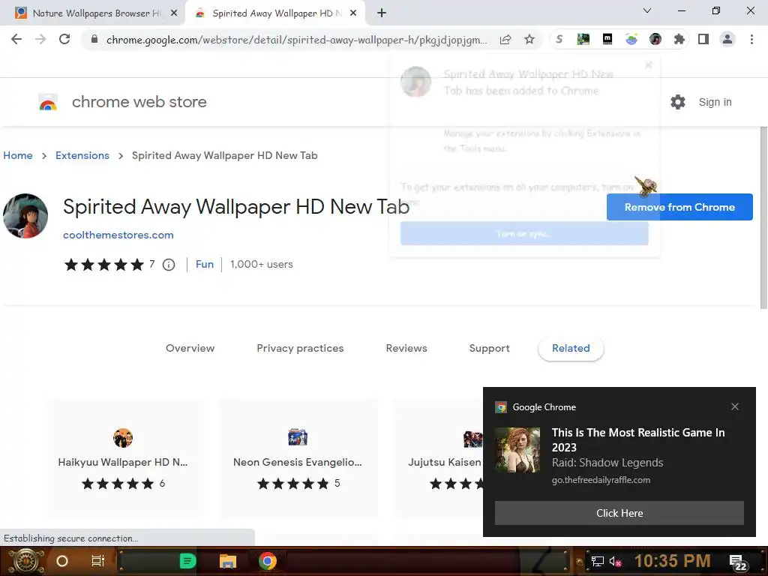
Task: Open File Explorer from taskbar
Action: (x=228, y=561)
